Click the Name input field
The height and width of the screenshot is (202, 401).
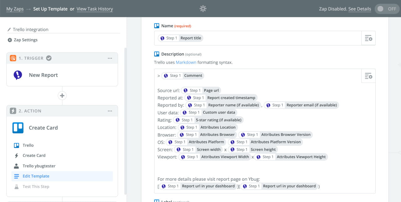click(258, 38)
